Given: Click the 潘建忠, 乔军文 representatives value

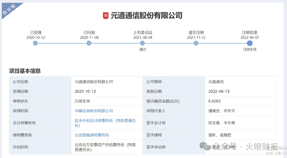Looking at the screenshot, I should click(x=222, y=111).
